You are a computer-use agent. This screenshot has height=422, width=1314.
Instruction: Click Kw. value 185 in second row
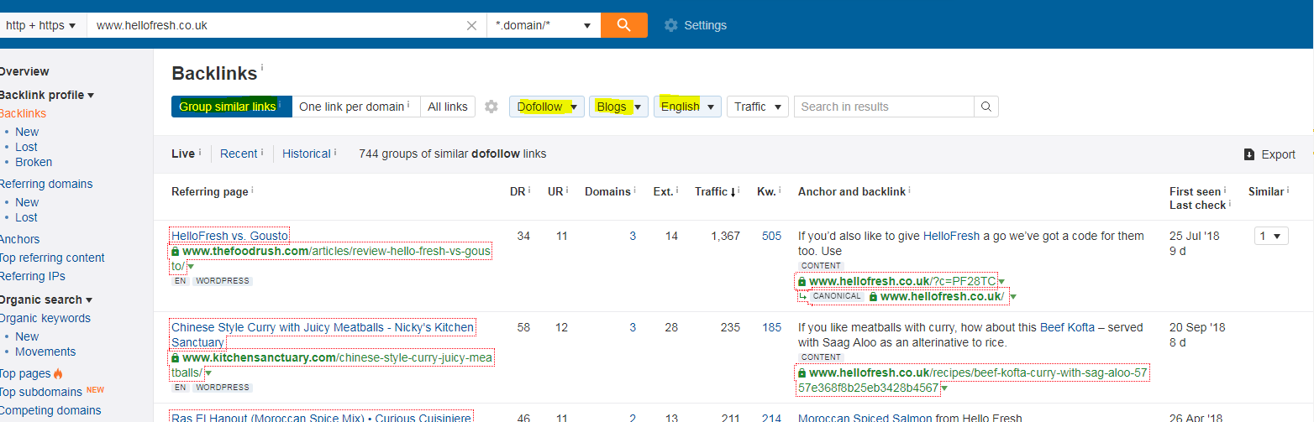771,328
